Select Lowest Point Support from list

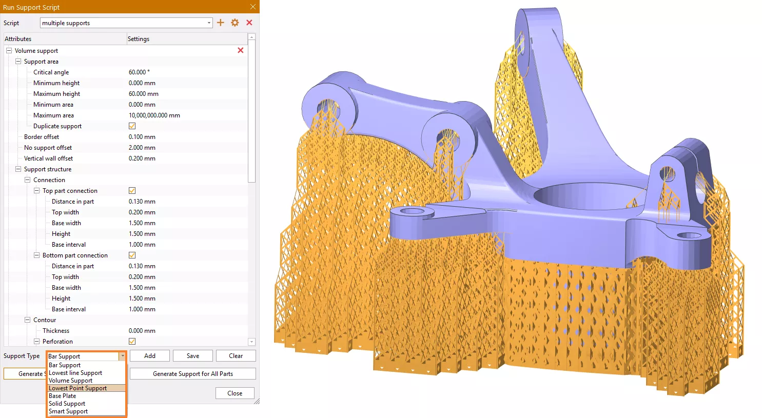[78, 388]
